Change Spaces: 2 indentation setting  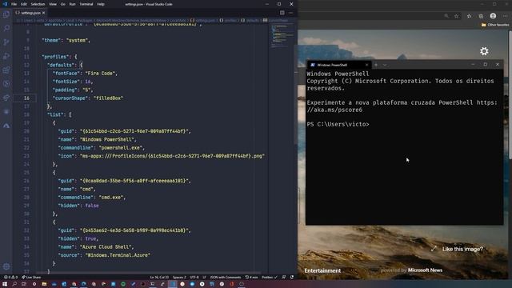click(x=179, y=278)
